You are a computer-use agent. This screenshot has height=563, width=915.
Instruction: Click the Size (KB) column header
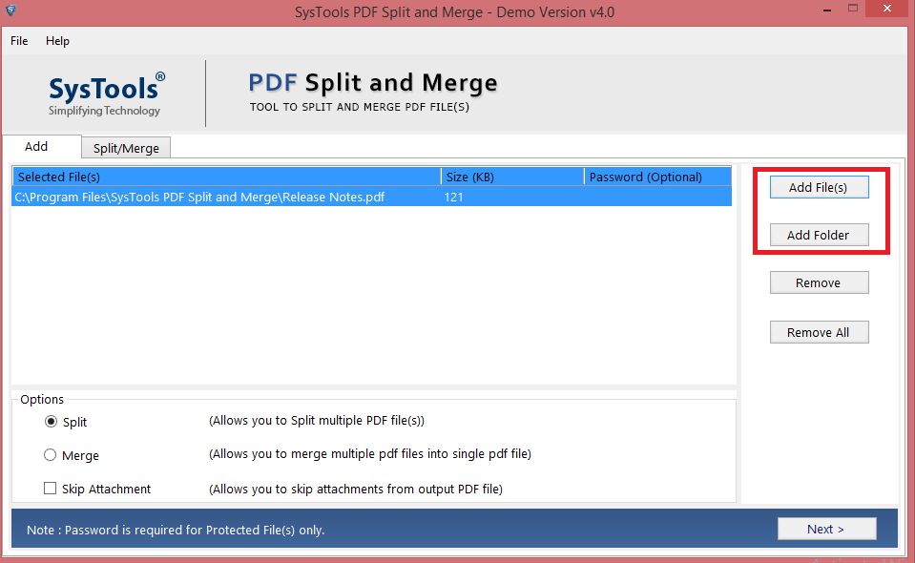click(512, 177)
